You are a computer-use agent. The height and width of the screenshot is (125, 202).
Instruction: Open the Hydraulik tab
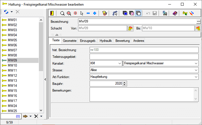(106, 41)
